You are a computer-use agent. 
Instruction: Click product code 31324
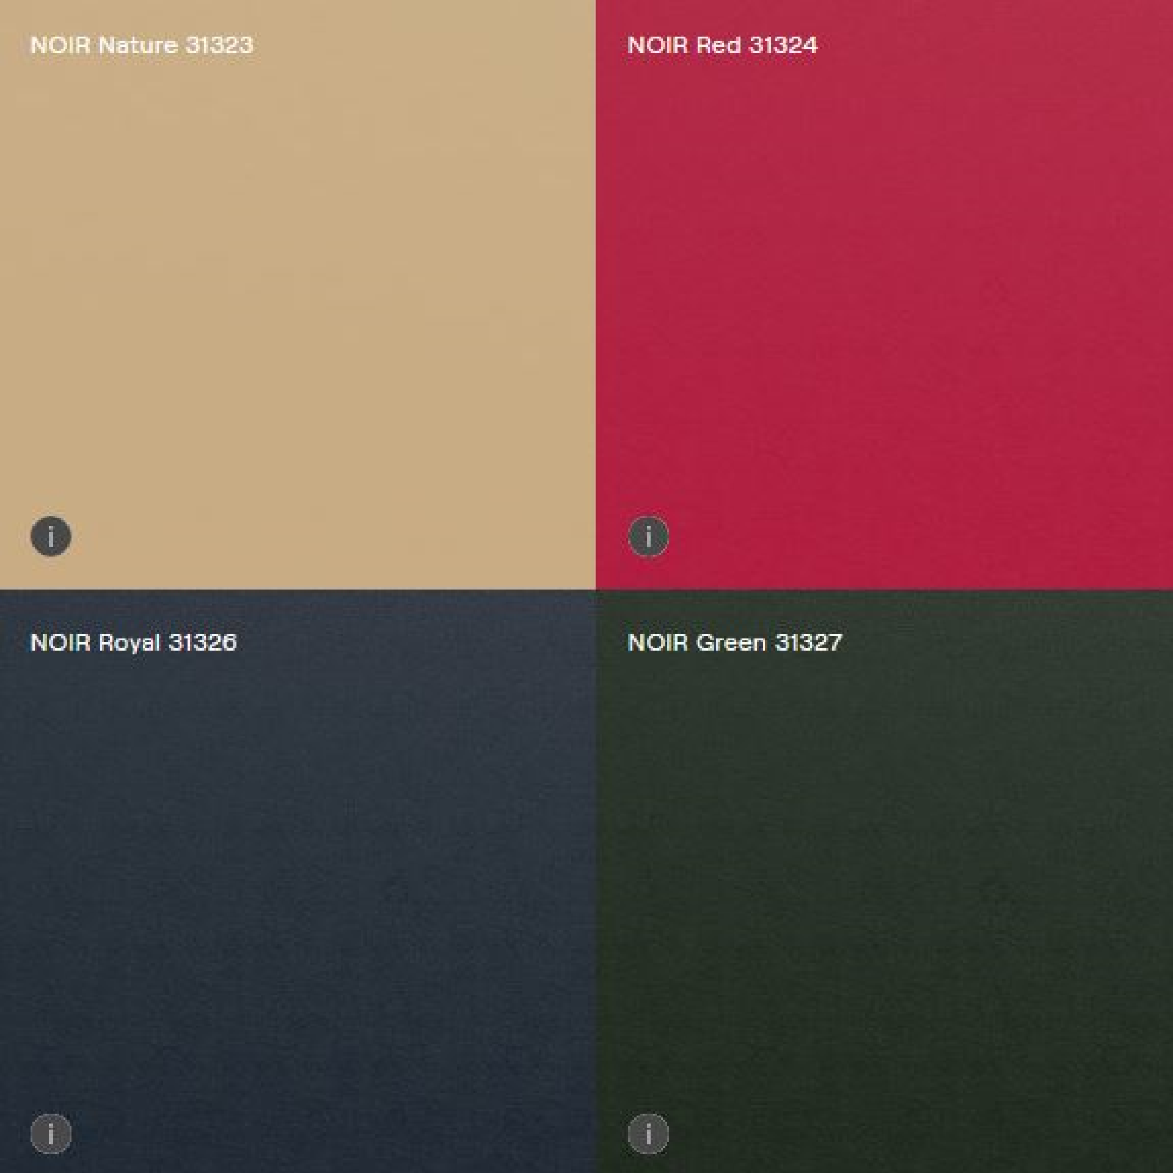(x=783, y=45)
